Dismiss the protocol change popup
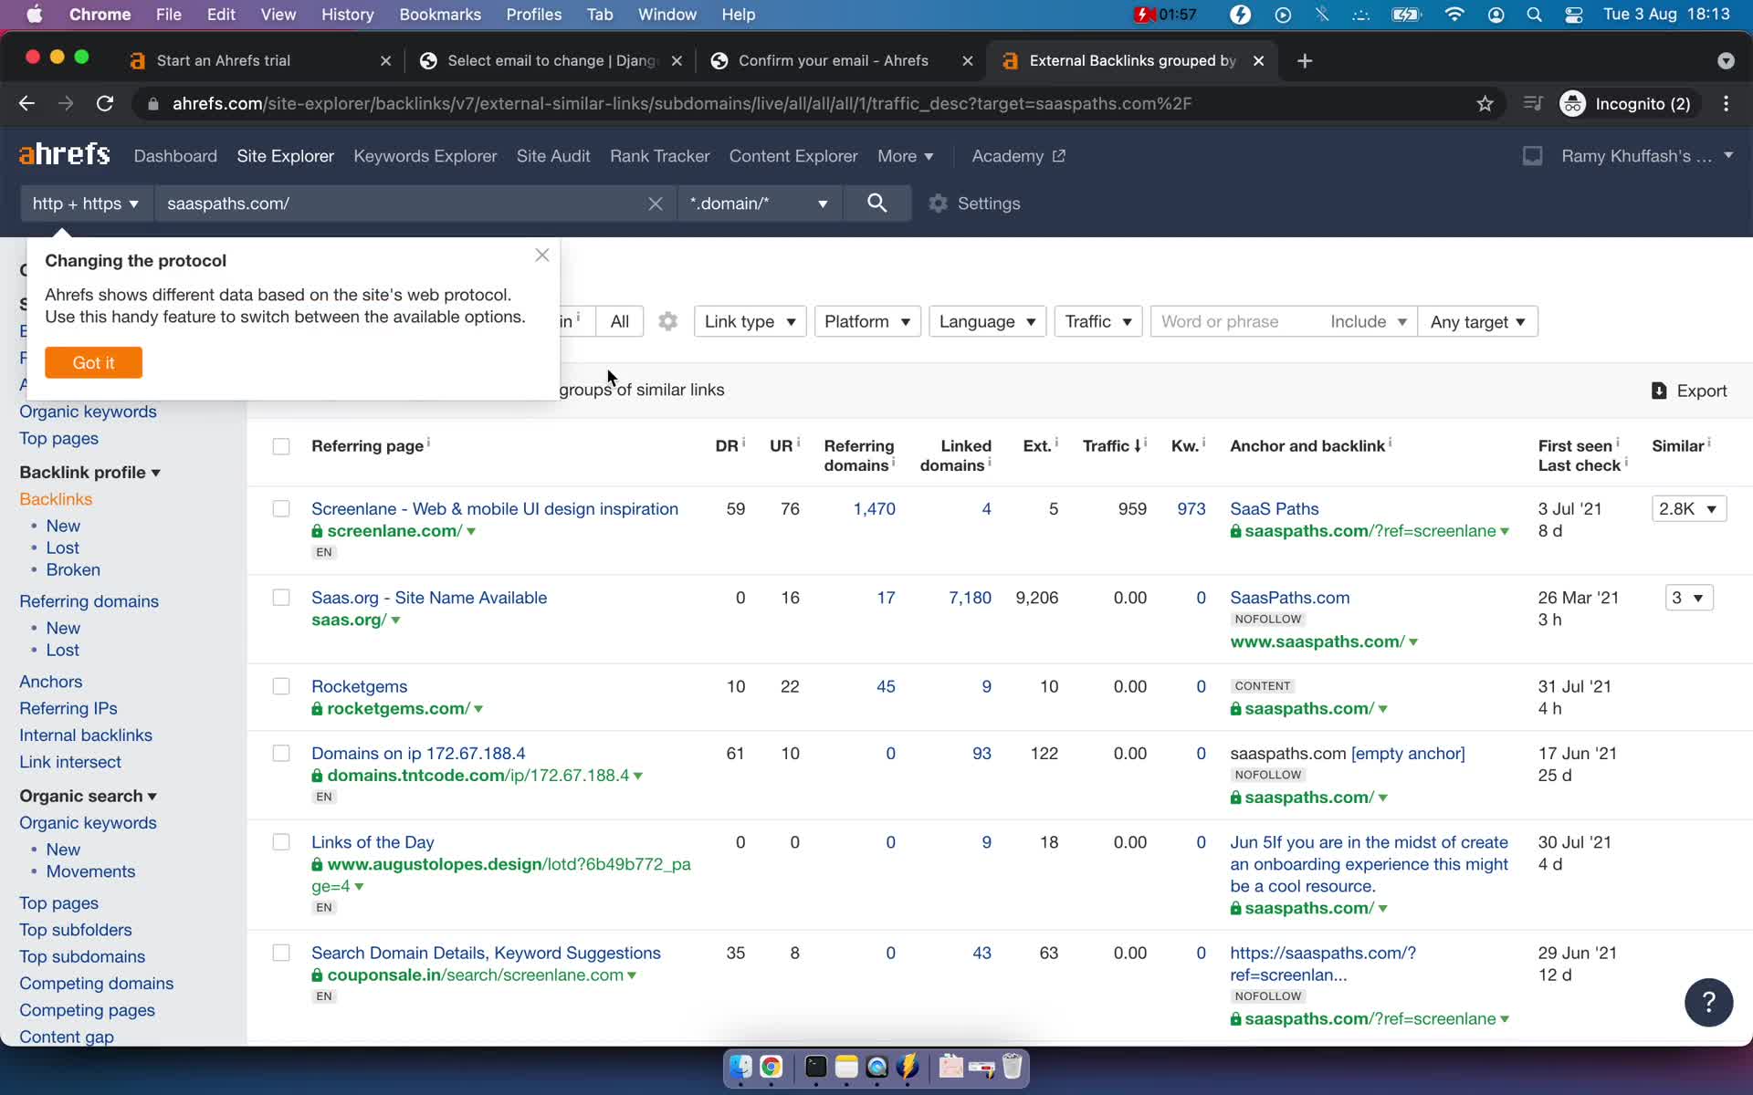This screenshot has width=1753, height=1095. [x=541, y=254]
